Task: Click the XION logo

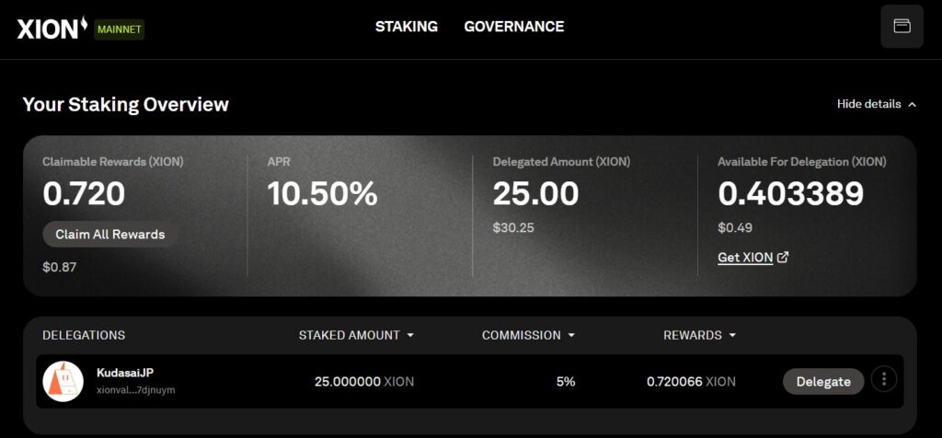Action: [52, 28]
